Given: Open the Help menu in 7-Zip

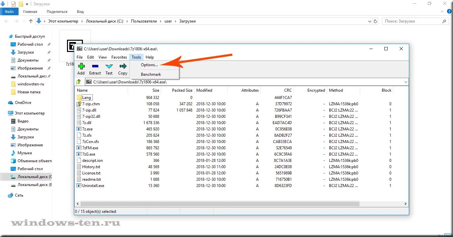Looking at the screenshot, I should [x=150, y=57].
